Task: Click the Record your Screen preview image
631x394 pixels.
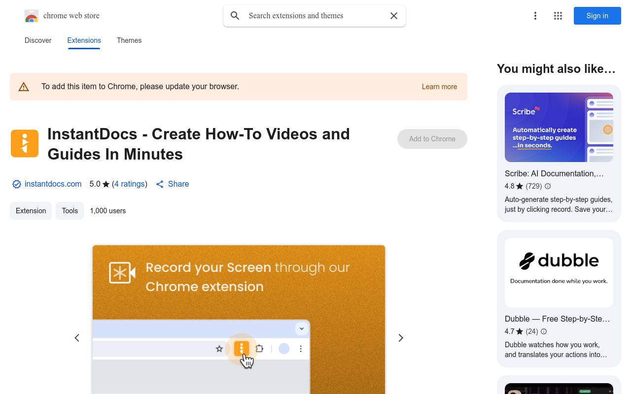Action: tap(239, 320)
